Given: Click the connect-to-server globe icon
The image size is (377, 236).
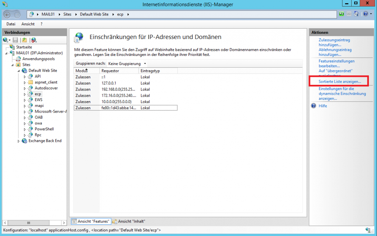Looking at the screenshot, I should pos(6,40).
